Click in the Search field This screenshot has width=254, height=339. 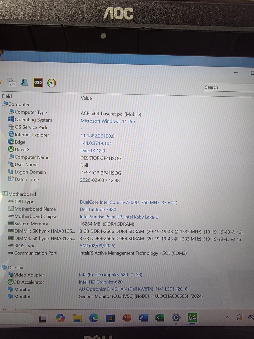pyautogui.click(x=228, y=87)
